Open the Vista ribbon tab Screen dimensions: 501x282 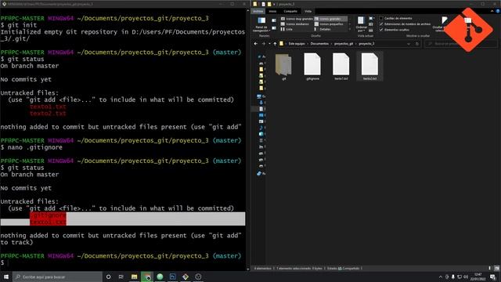coord(308,11)
